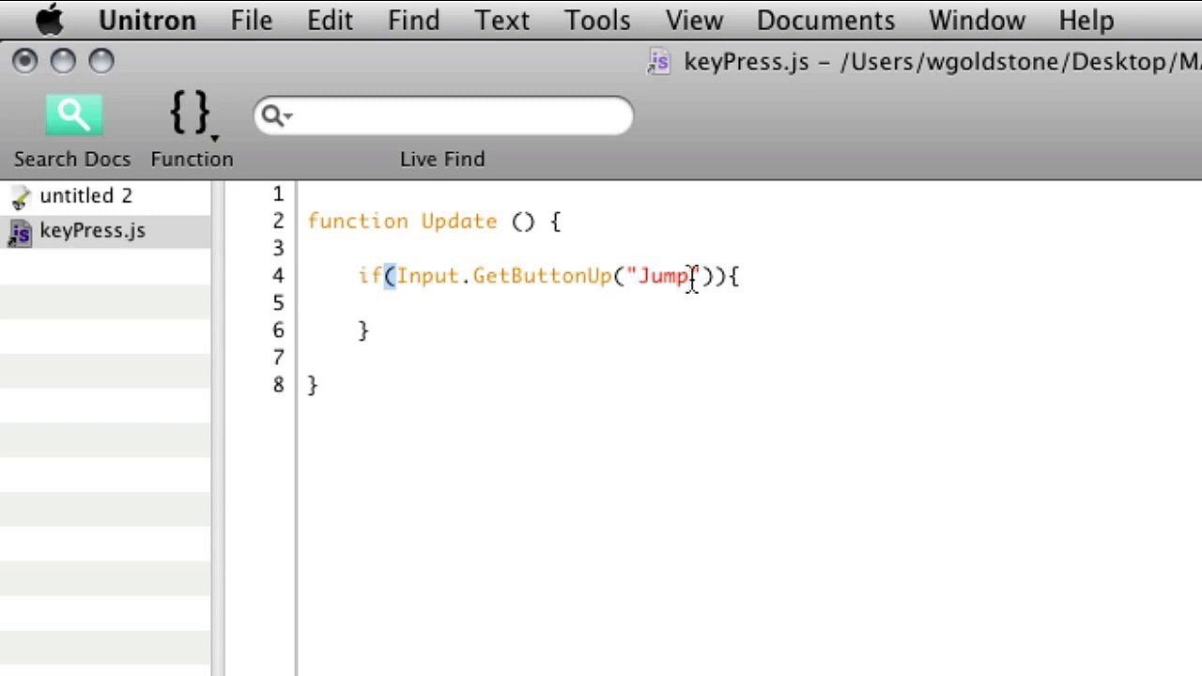Click the closing brace on line 8
Viewport: 1202px width, 676px height.
pos(313,385)
